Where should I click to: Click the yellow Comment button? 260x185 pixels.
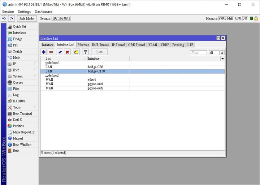pyautogui.click(x=76, y=52)
